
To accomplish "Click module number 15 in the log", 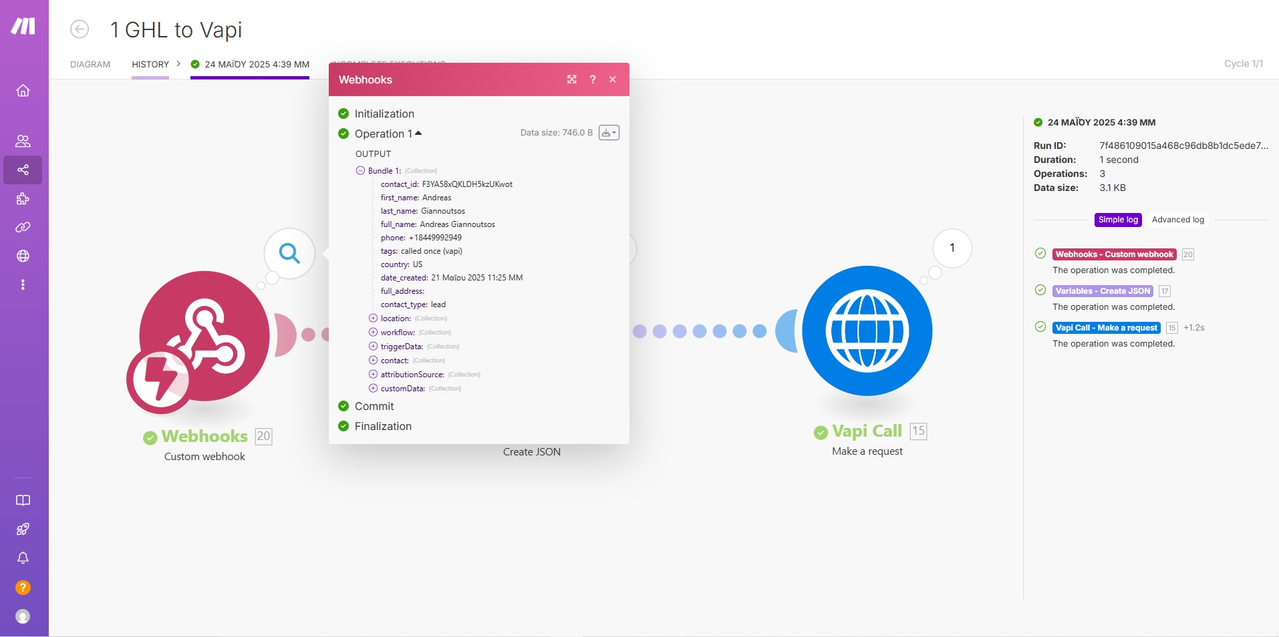I will coord(1171,328).
